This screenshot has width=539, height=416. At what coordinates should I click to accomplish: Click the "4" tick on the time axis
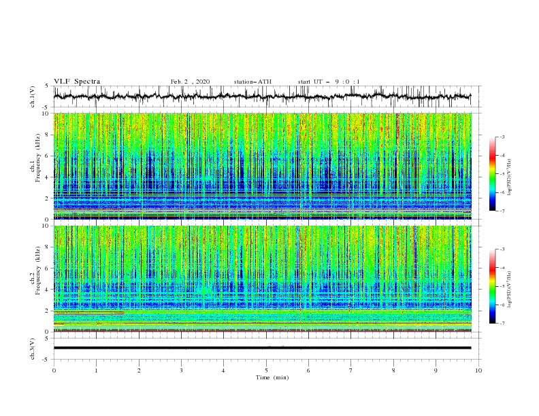click(x=223, y=370)
